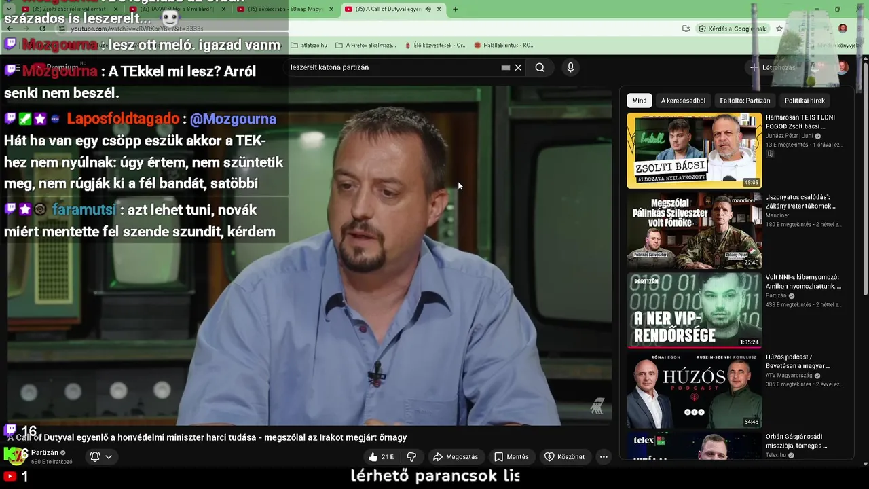Screen dimensions: 869x489
Task: Click the Létrehozás create button
Action: [x=773, y=67]
